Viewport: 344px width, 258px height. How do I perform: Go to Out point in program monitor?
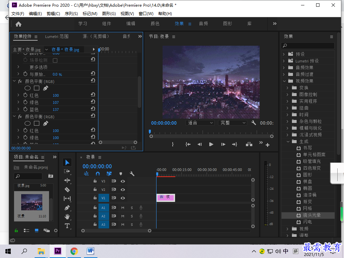coord(234,144)
